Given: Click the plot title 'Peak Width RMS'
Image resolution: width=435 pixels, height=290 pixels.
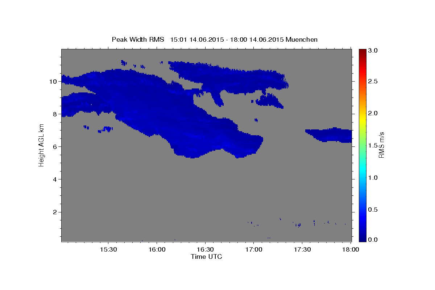Looking at the screenshot, I should (138, 40).
